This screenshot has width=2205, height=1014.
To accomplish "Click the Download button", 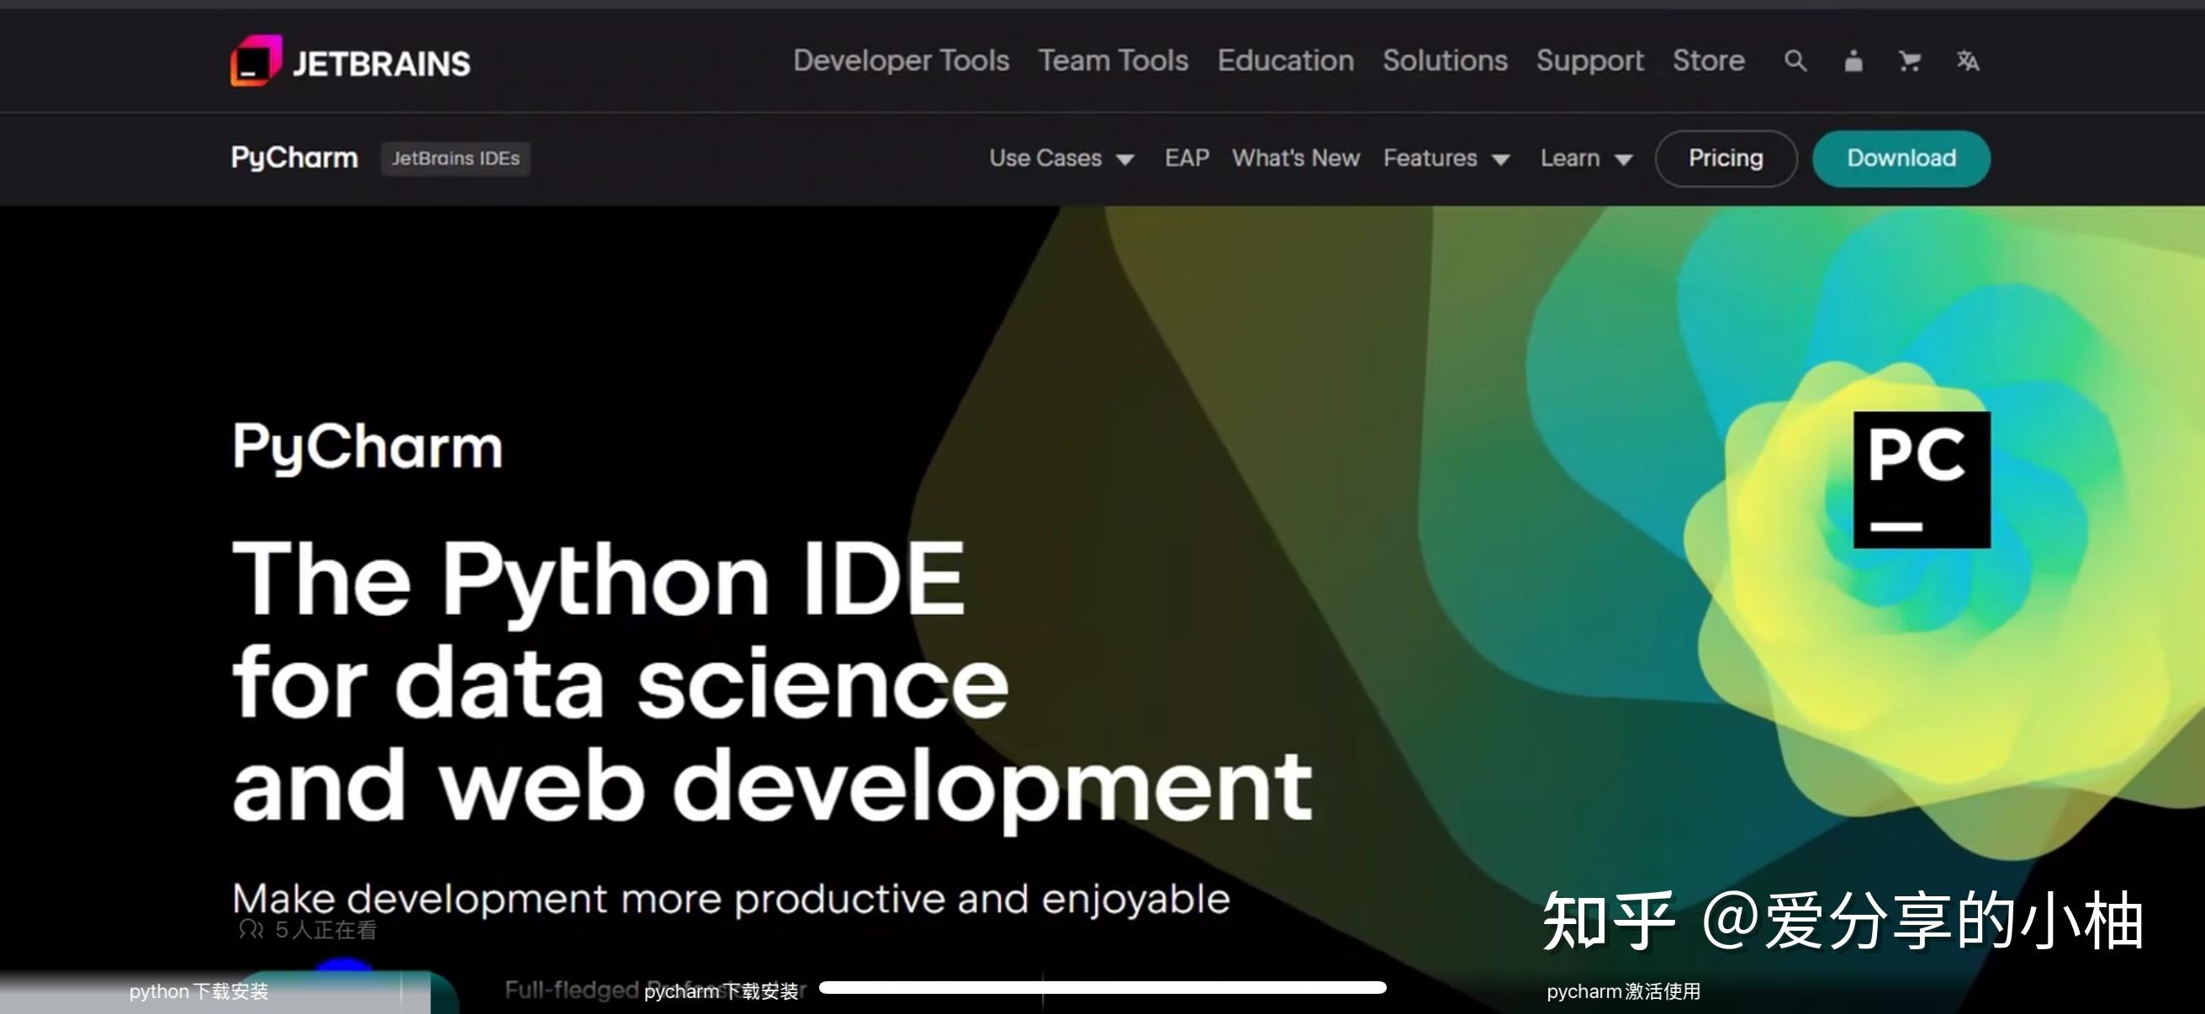I will (1901, 158).
